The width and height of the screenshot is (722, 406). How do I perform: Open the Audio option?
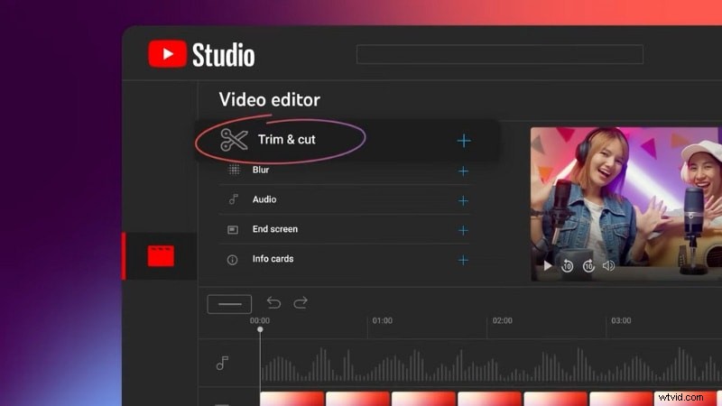click(x=264, y=199)
